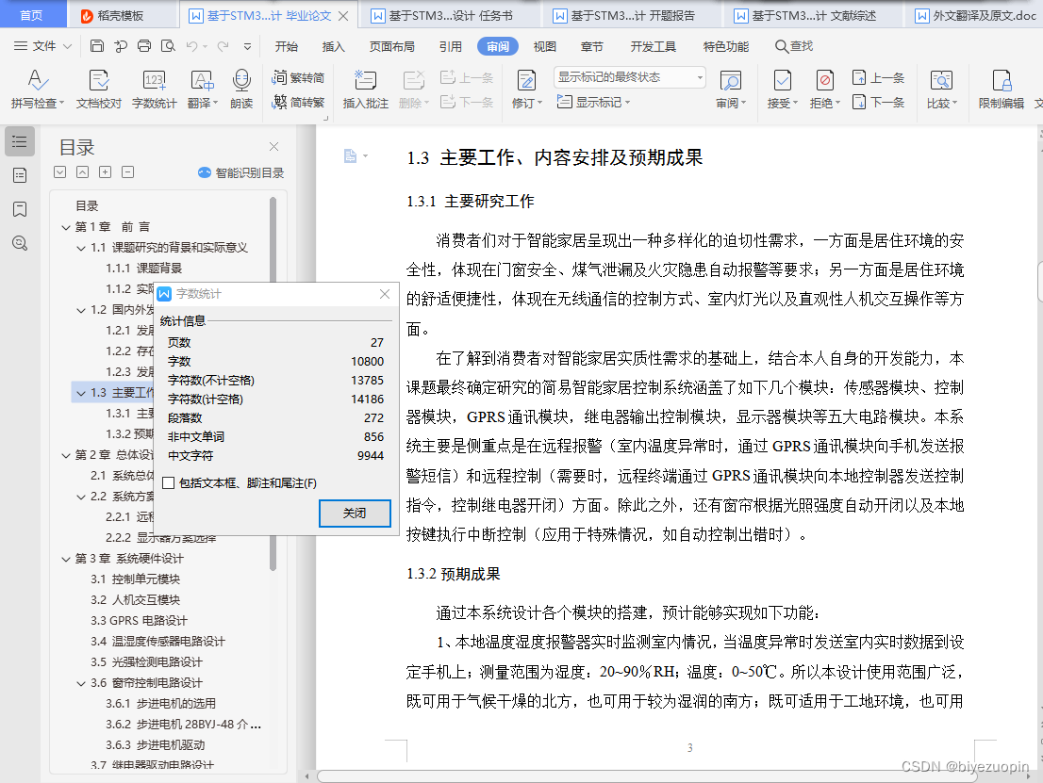Run the document proofreading tool
The image size is (1043, 783).
[98, 89]
